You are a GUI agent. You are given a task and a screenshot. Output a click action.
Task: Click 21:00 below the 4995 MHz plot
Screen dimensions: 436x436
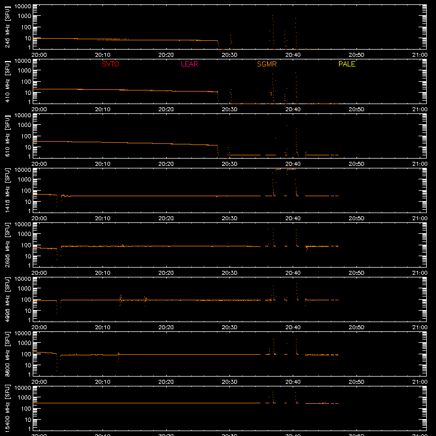[x=420, y=328]
